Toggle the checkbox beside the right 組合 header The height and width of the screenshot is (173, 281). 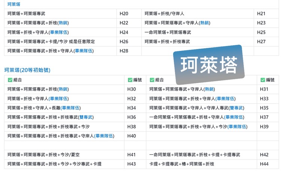[152, 80]
